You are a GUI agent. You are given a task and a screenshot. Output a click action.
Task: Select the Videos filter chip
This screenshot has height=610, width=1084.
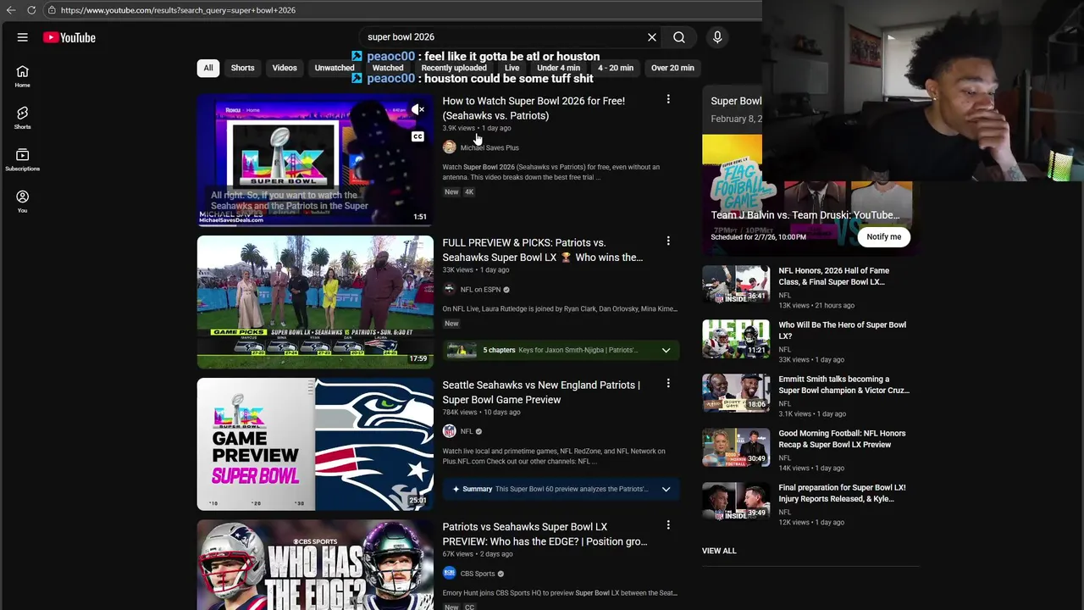tap(285, 68)
